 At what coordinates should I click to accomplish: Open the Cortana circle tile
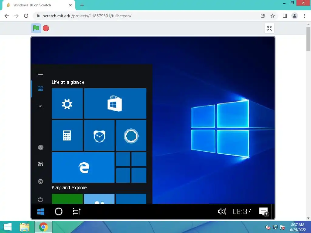point(131,136)
